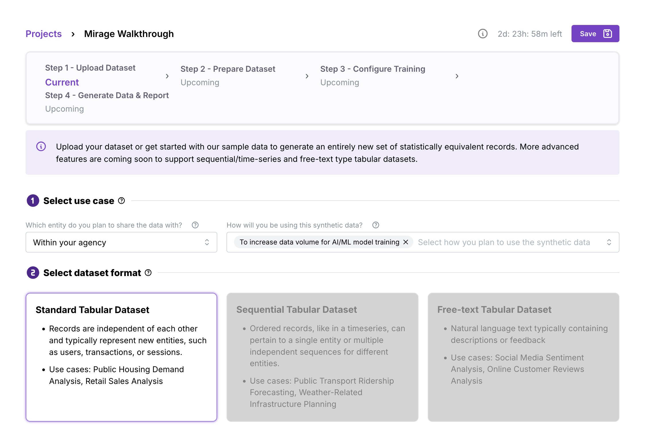This screenshot has height=431, width=647.
Task: Choose the Sequential Tabular Dataset card
Action: [322, 357]
